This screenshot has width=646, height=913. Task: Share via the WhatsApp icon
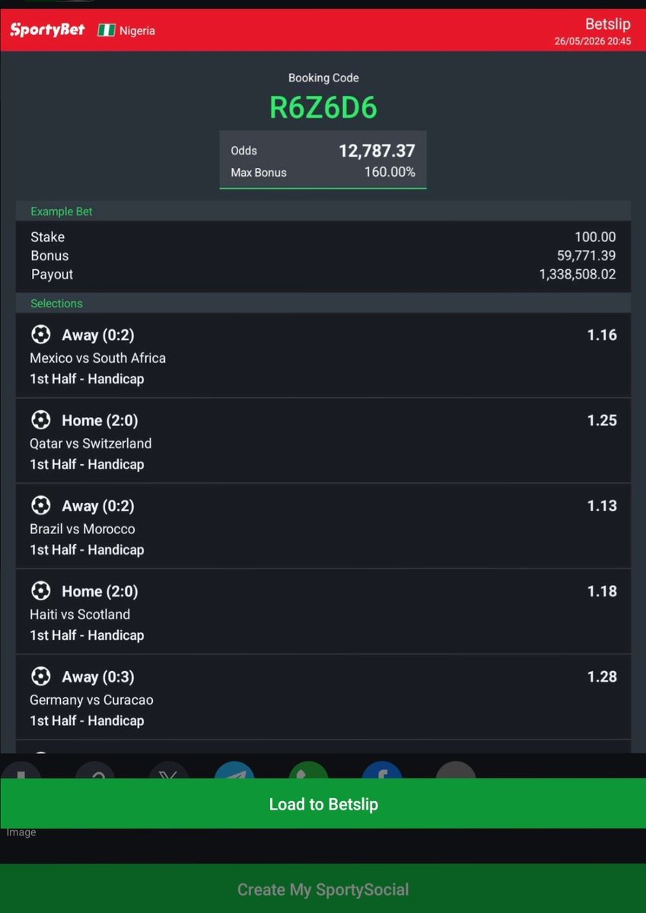(x=308, y=770)
